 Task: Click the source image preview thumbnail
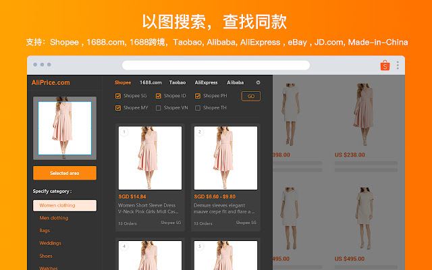[65, 128]
